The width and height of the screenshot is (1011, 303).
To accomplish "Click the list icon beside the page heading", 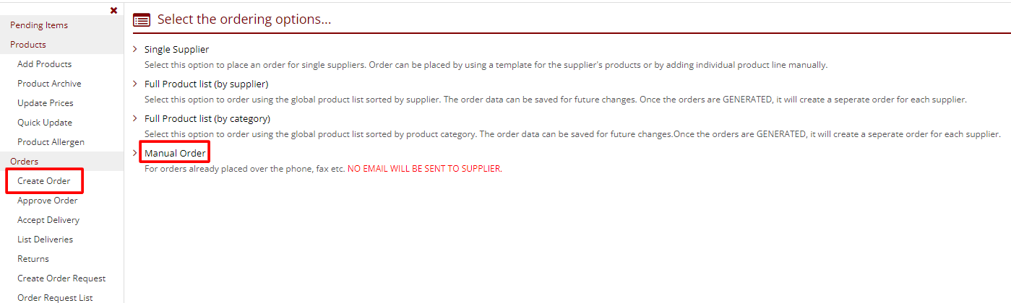I will point(142,20).
